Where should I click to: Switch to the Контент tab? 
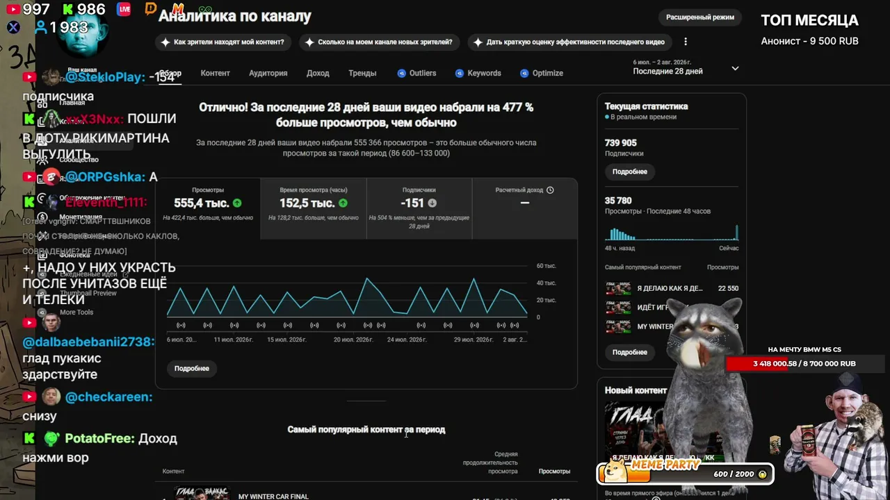click(x=215, y=73)
